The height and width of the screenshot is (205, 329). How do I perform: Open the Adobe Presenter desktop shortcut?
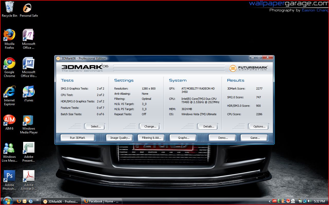[29, 152]
